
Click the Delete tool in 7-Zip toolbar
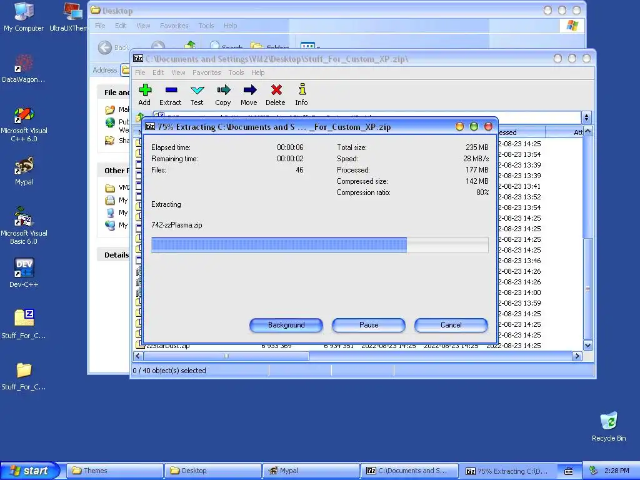(276, 95)
